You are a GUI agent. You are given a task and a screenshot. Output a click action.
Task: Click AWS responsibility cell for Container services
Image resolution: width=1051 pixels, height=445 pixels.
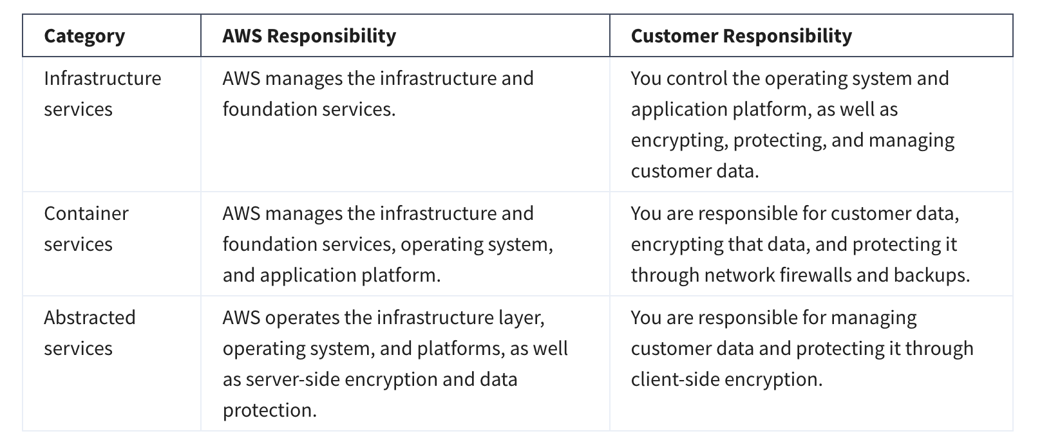coord(387,244)
